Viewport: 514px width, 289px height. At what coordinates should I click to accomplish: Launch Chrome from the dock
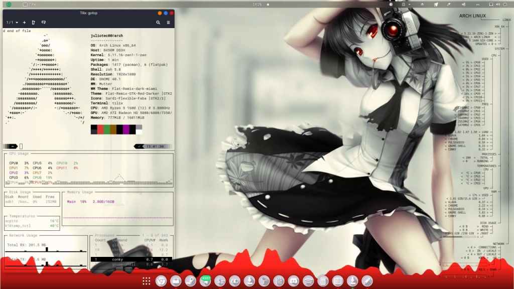point(161,281)
